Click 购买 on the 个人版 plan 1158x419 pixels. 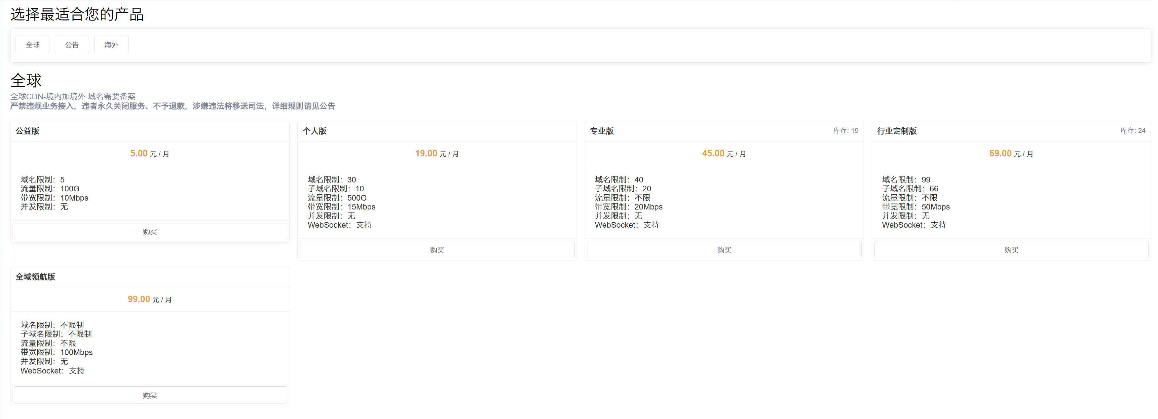436,250
